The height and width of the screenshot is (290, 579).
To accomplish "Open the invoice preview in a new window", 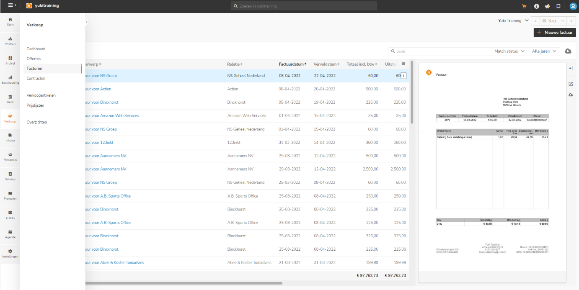I will pos(571,84).
